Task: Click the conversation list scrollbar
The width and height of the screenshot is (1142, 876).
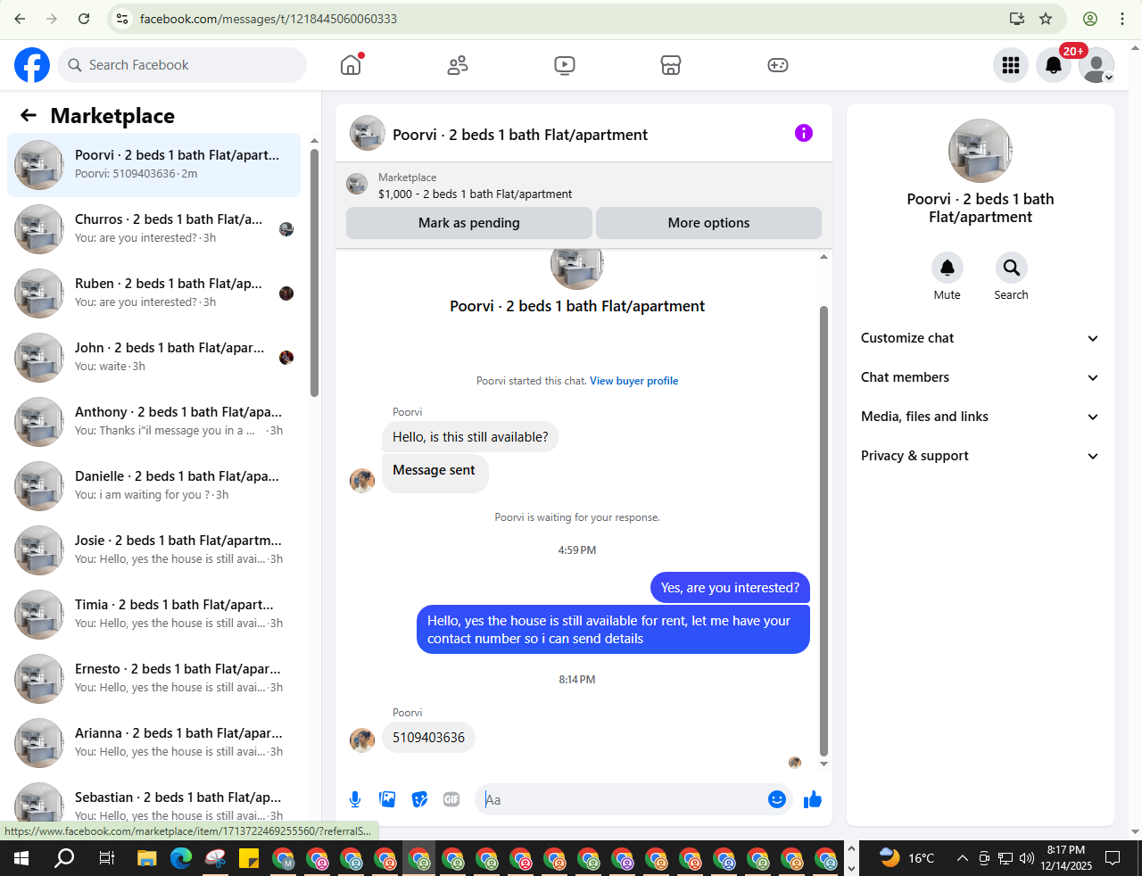Action: click(314, 272)
